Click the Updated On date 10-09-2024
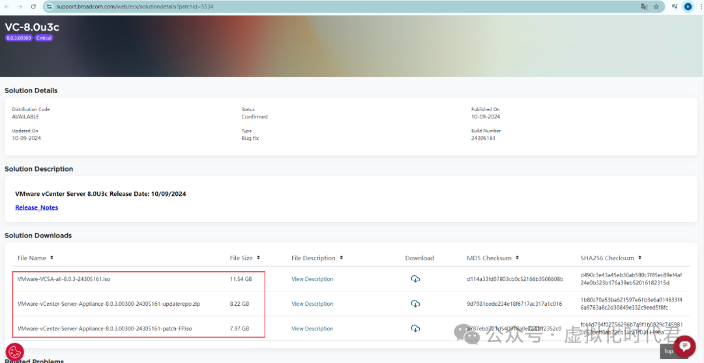 [x=27, y=138]
